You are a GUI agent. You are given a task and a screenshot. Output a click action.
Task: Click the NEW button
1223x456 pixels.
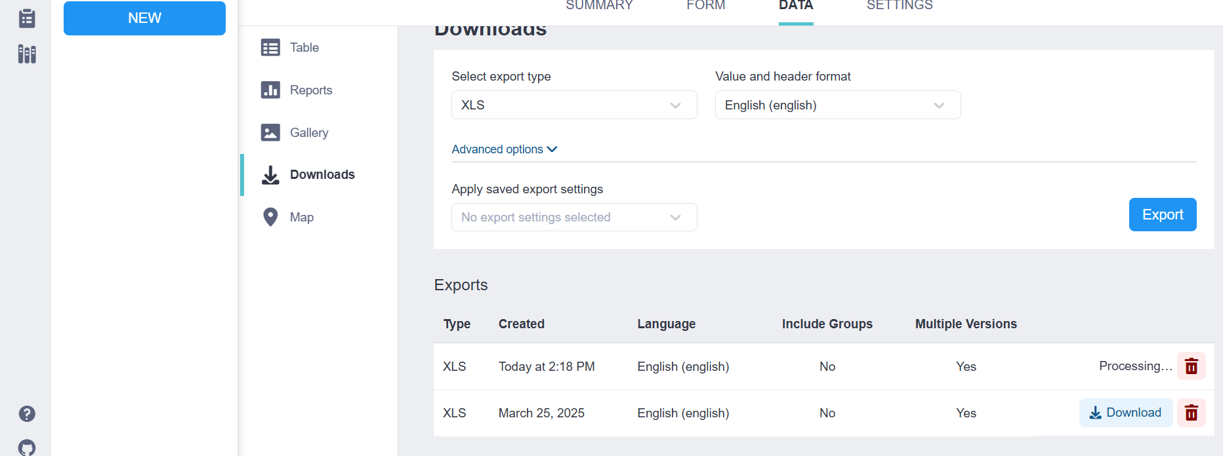pos(144,18)
